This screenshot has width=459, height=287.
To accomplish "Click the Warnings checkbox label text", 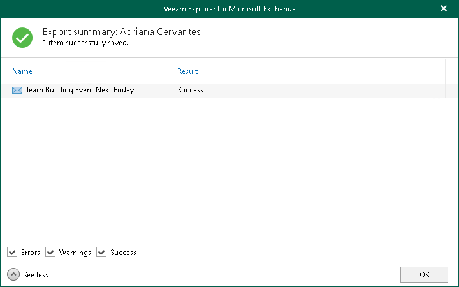I will 75,253.
